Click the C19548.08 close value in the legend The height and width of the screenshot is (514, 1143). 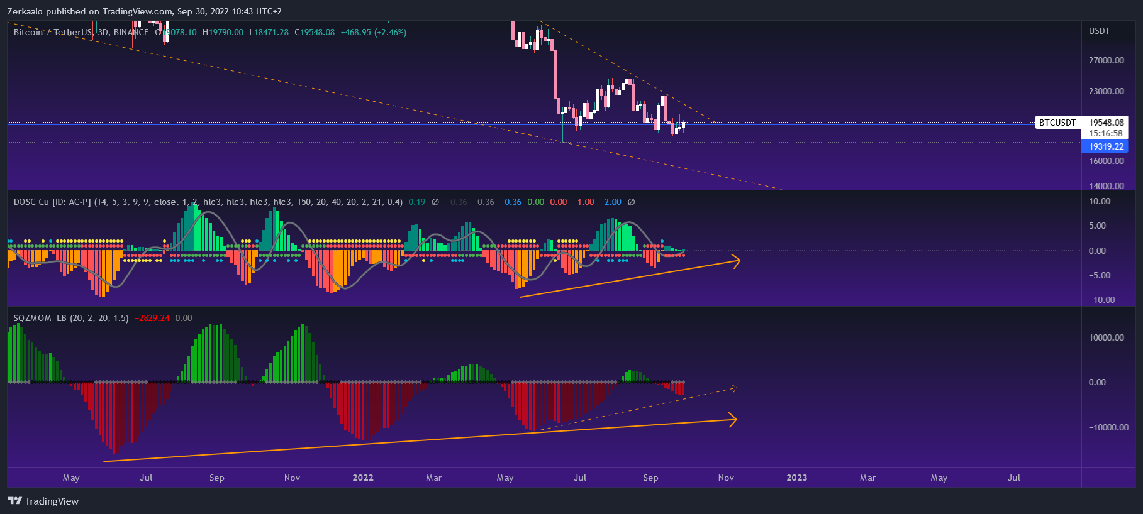(315, 32)
